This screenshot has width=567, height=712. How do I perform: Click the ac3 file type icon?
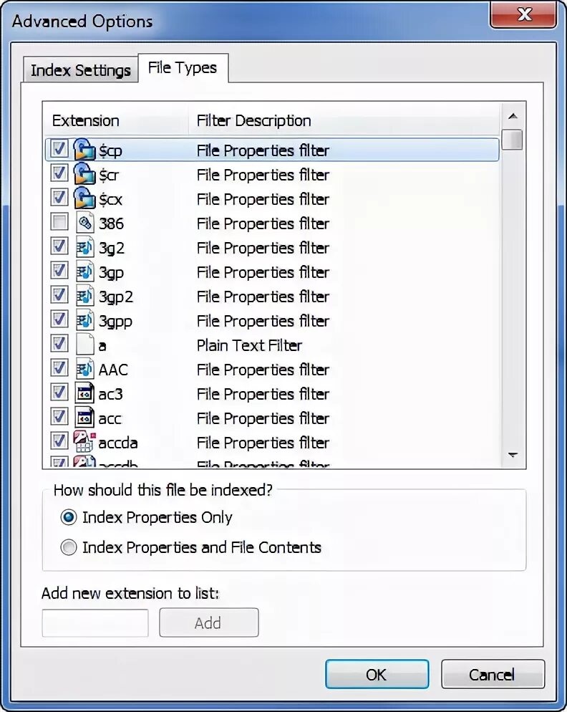[85, 393]
